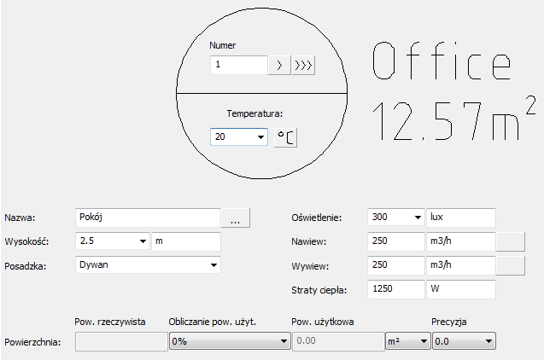This screenshot has height=360, width=544.
Task: Click the Wysokość: label
Action: 26,241
